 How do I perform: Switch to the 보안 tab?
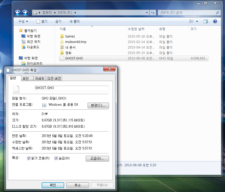(27, 78)
